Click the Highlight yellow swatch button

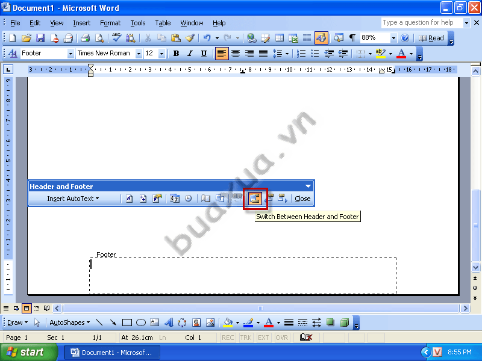(x=381, y=54)
